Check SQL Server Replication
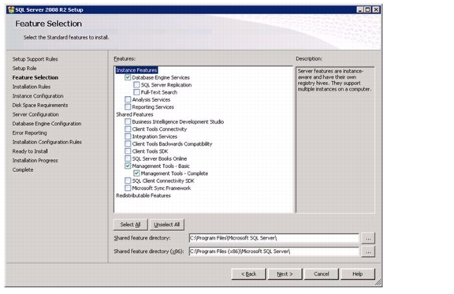 point(136,85)
